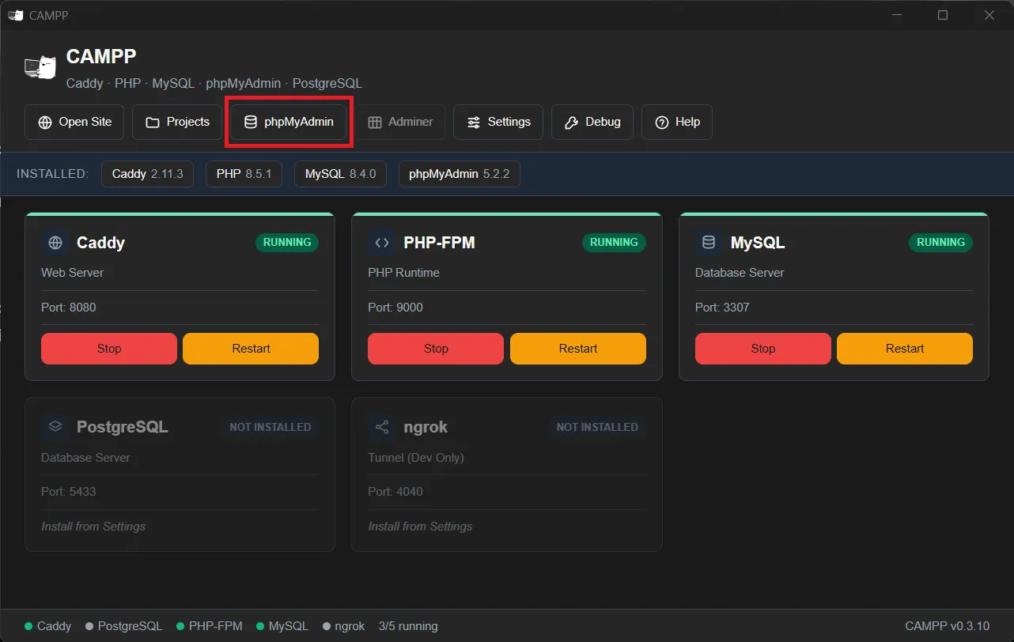Click the RUNNING badge on Caddy card
This screenshot has width=1014, height=642.
pyautogui.click(x=287, y=243)
